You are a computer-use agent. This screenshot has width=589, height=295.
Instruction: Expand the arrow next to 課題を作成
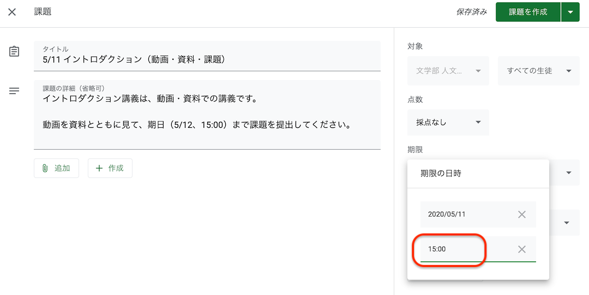(570, 12)
